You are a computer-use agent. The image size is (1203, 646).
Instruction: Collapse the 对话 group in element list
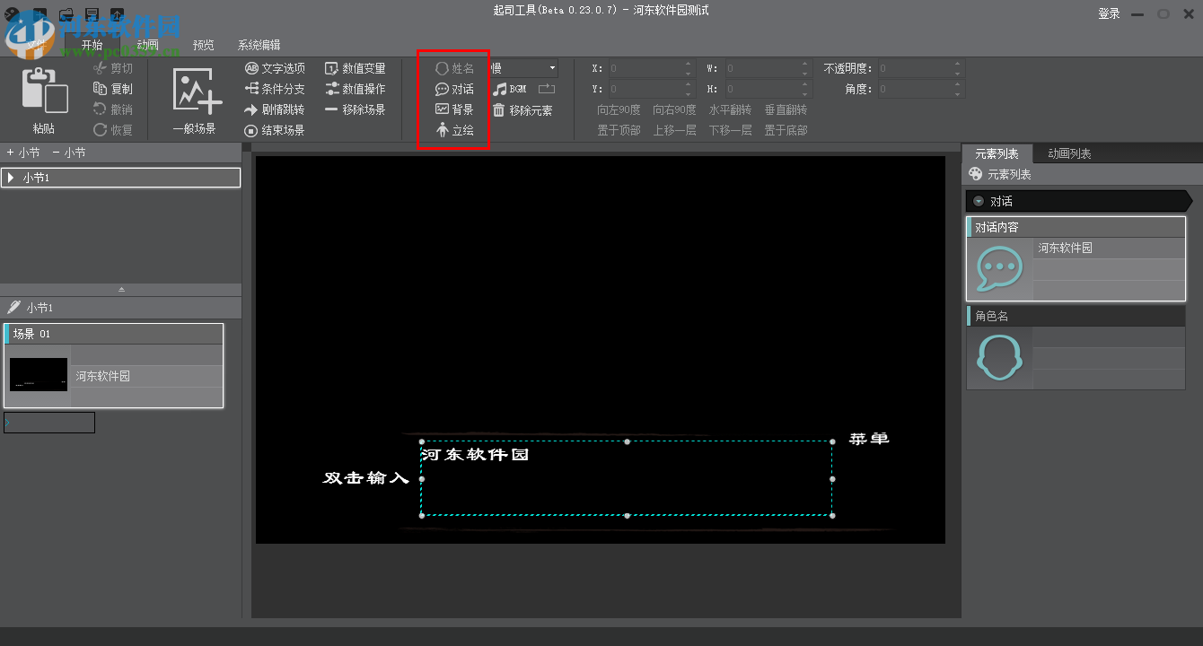[979, 201]
